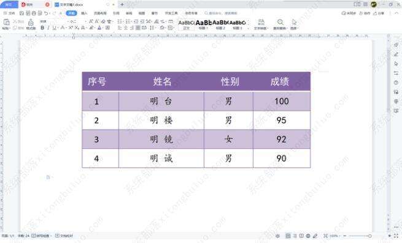Open the borders dropdown
The height and width of the screenshot is (243, 402).
coord(171,28)
